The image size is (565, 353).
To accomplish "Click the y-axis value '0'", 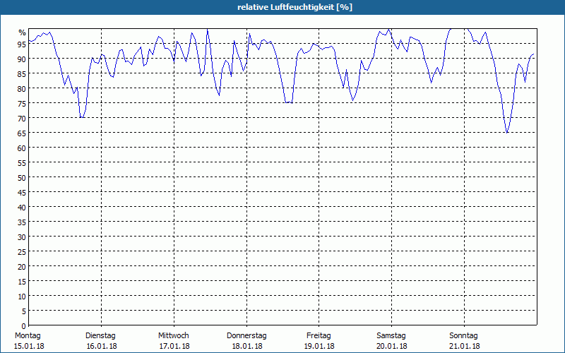I will click(24, 326).
